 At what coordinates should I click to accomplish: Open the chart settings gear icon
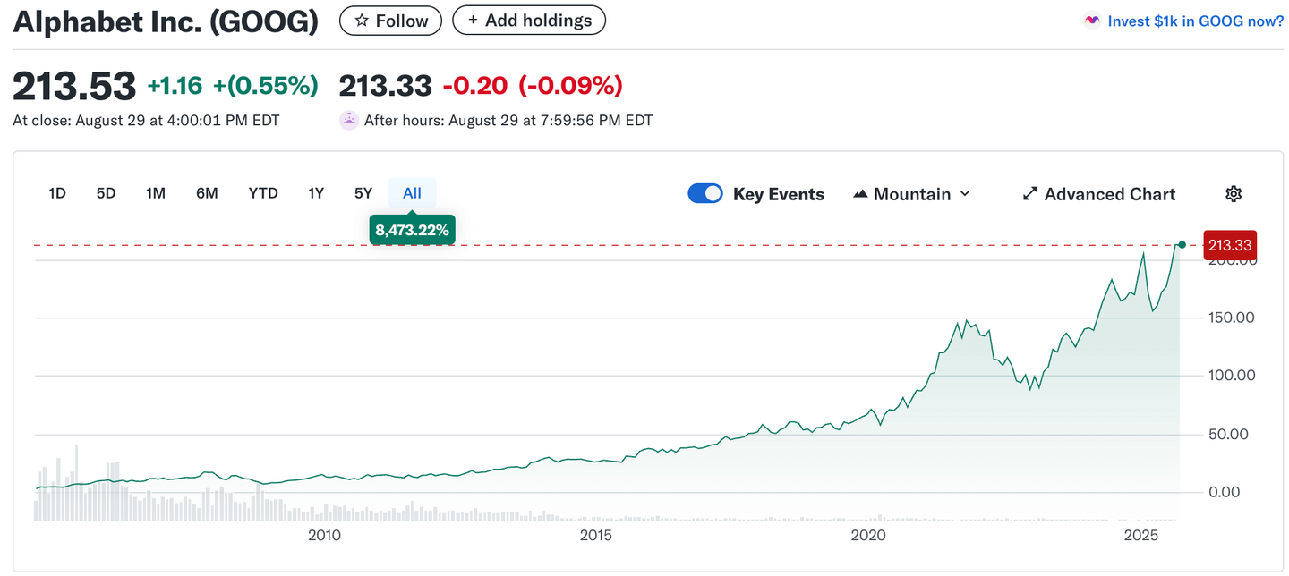pyautogui.click(x=1234, y=193)
